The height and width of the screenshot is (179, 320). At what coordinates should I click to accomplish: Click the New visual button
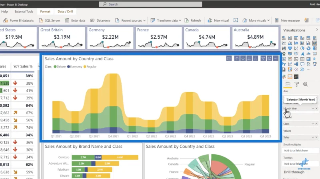coord(218,20)
